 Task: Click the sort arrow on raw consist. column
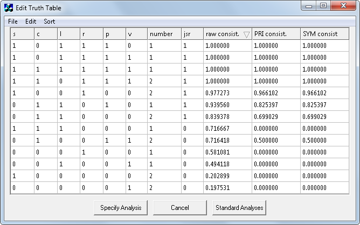click(246, 34)
